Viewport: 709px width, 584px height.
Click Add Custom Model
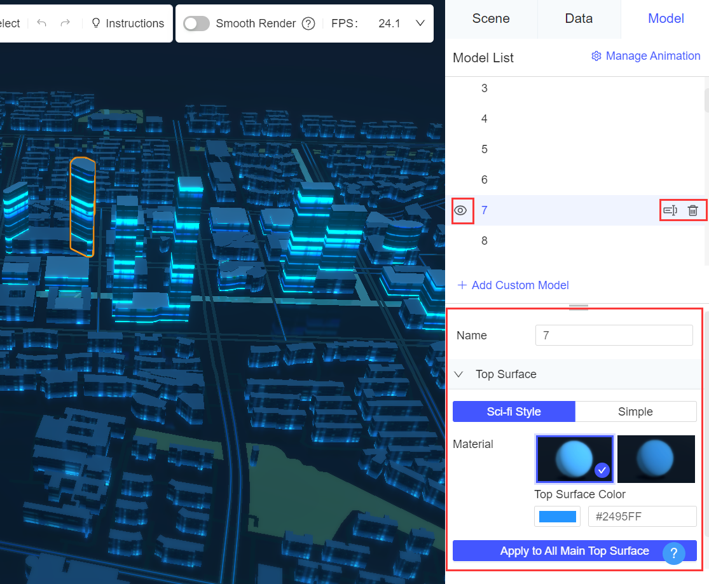click(513, 285)
